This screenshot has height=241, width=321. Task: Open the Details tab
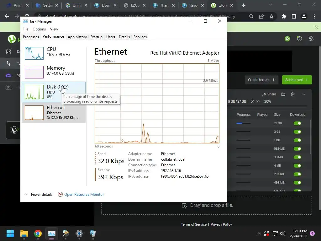point(124,37)
